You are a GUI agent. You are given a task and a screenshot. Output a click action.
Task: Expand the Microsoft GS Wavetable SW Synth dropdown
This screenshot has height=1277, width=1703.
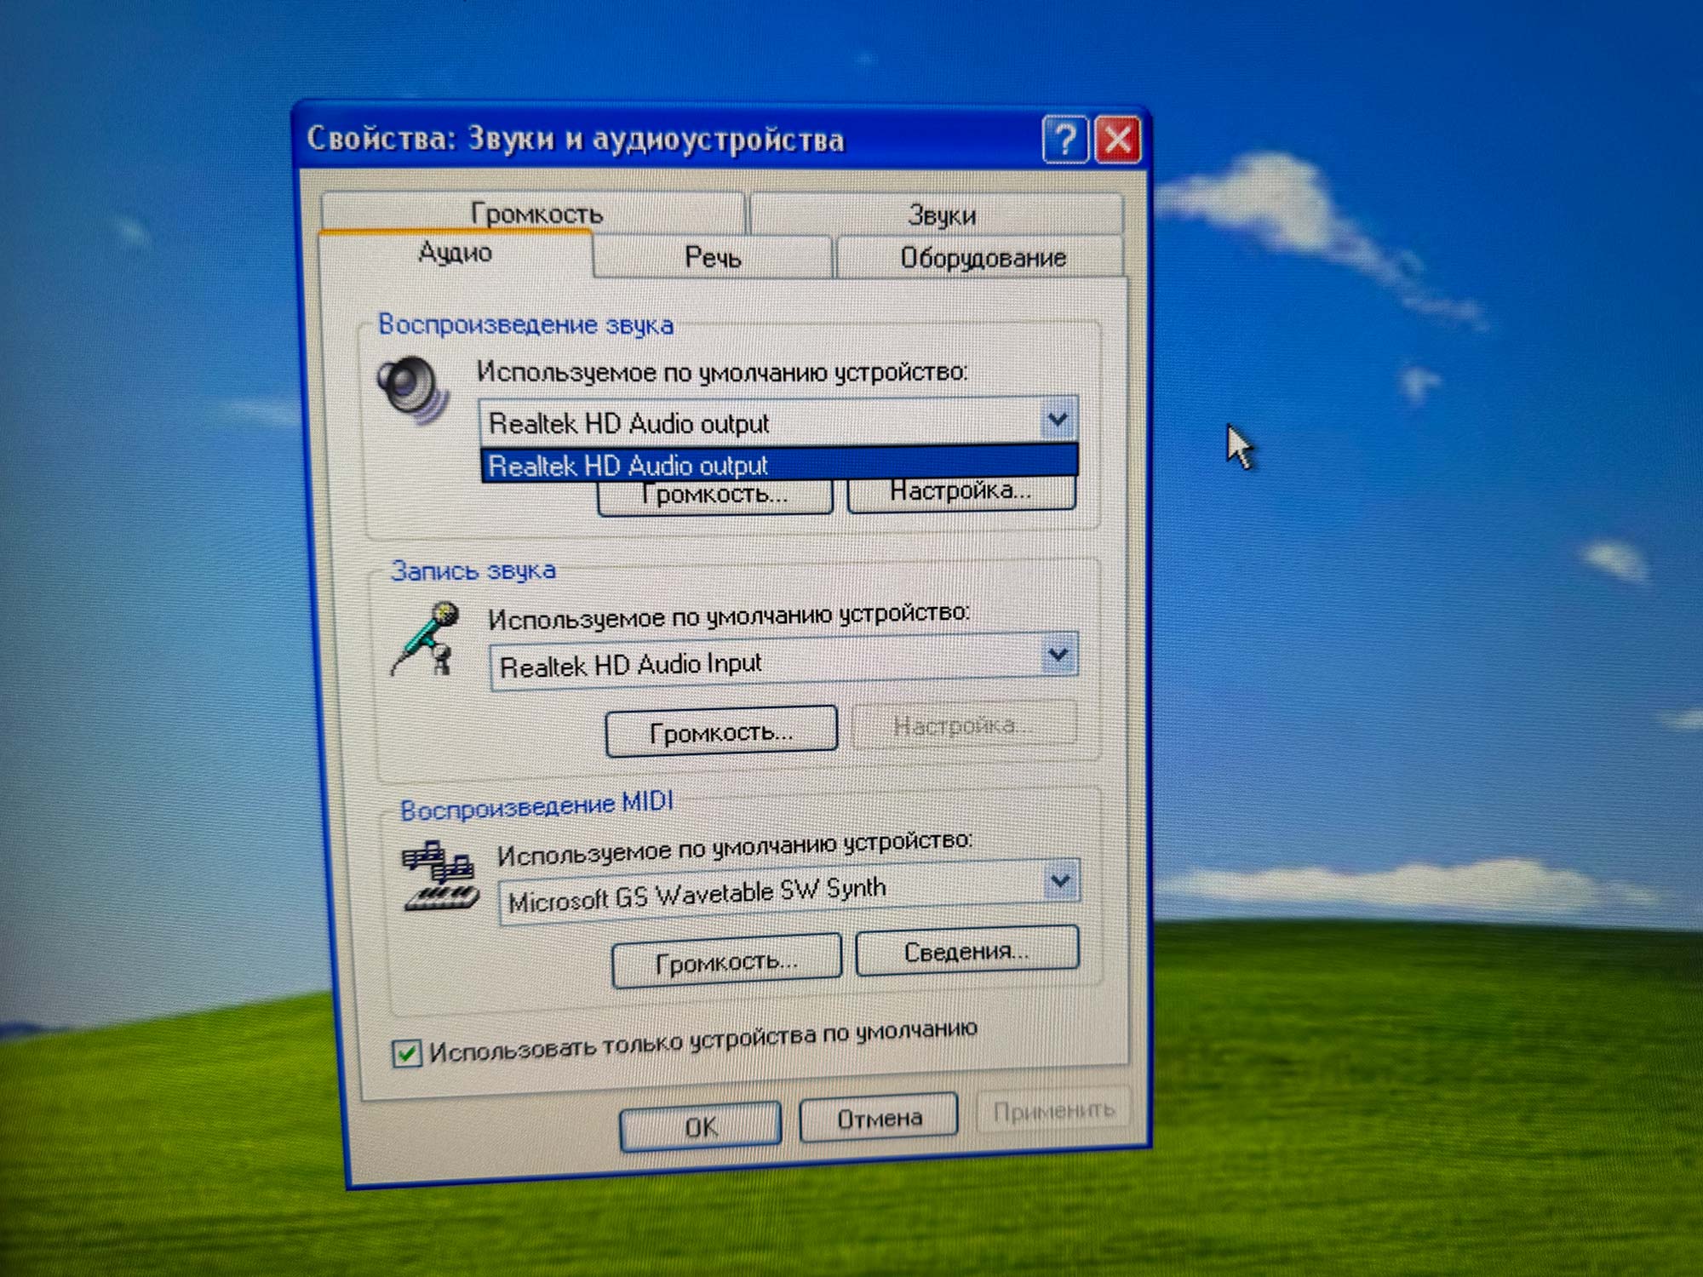[x=1060, y=881]
